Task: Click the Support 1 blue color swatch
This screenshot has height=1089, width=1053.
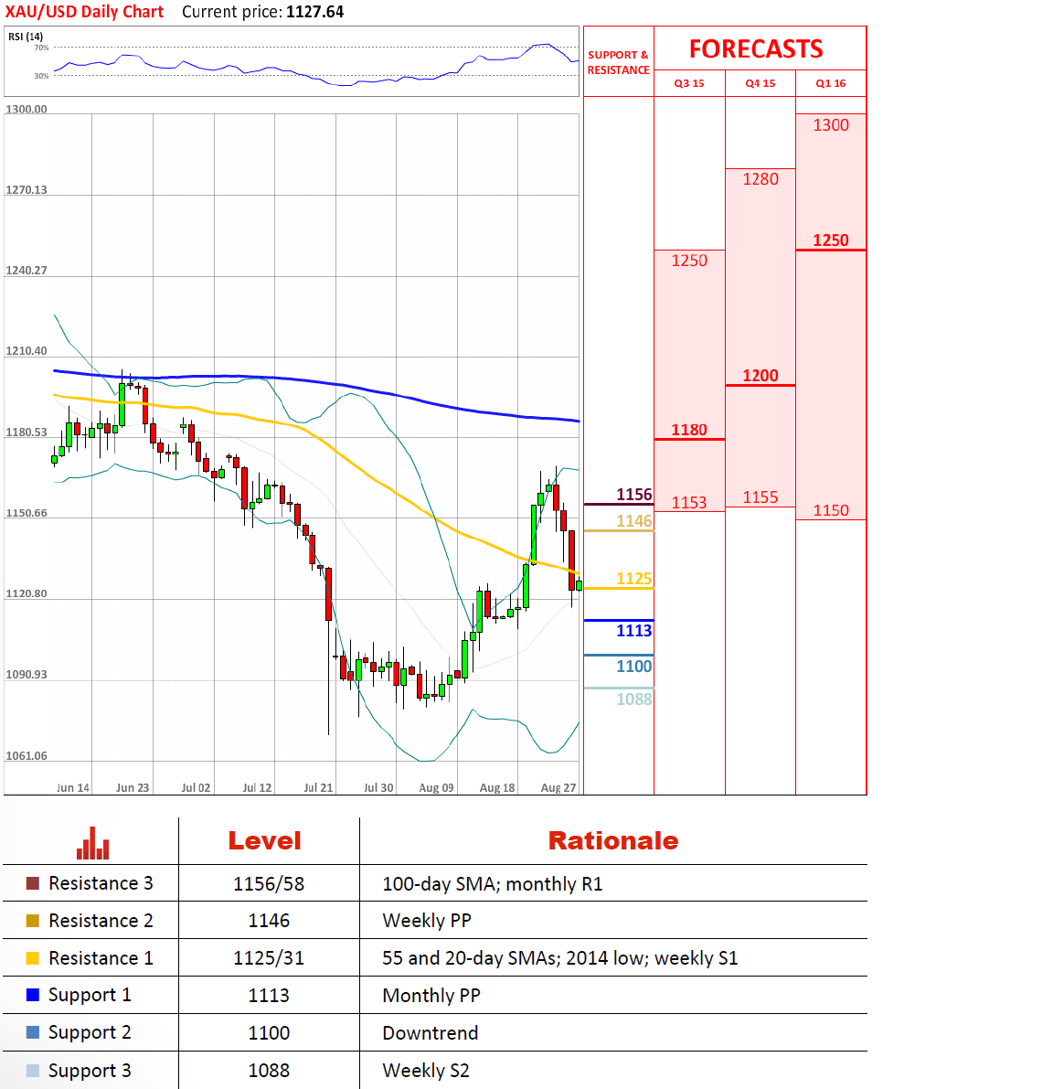Action: 33,995
